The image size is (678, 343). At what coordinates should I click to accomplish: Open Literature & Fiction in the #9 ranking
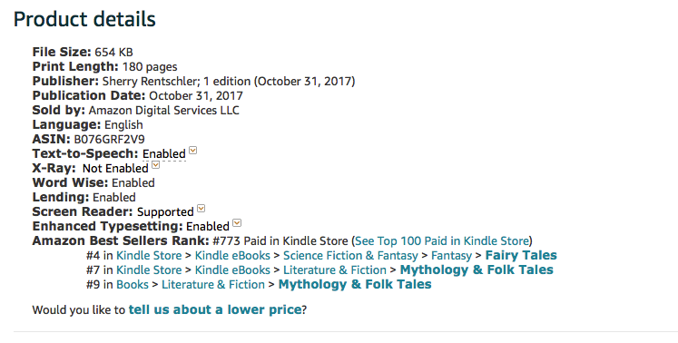[x=213, y=285]
